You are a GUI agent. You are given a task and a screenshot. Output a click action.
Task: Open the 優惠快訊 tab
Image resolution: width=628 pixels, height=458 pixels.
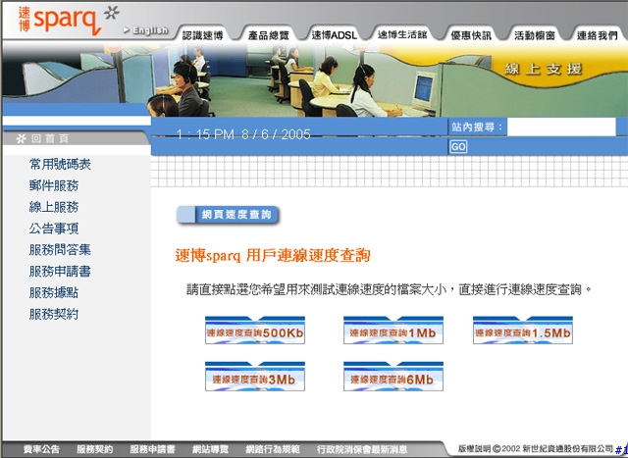(x=471, y=35)
